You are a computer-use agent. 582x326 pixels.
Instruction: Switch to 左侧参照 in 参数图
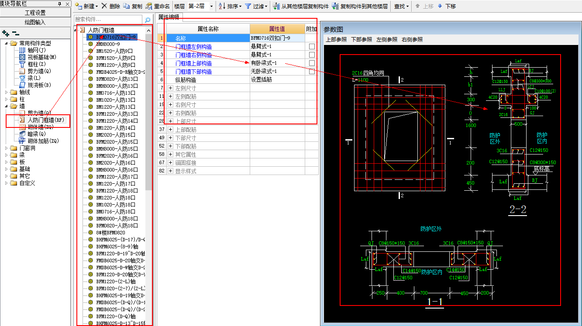[x=387, y=40]
